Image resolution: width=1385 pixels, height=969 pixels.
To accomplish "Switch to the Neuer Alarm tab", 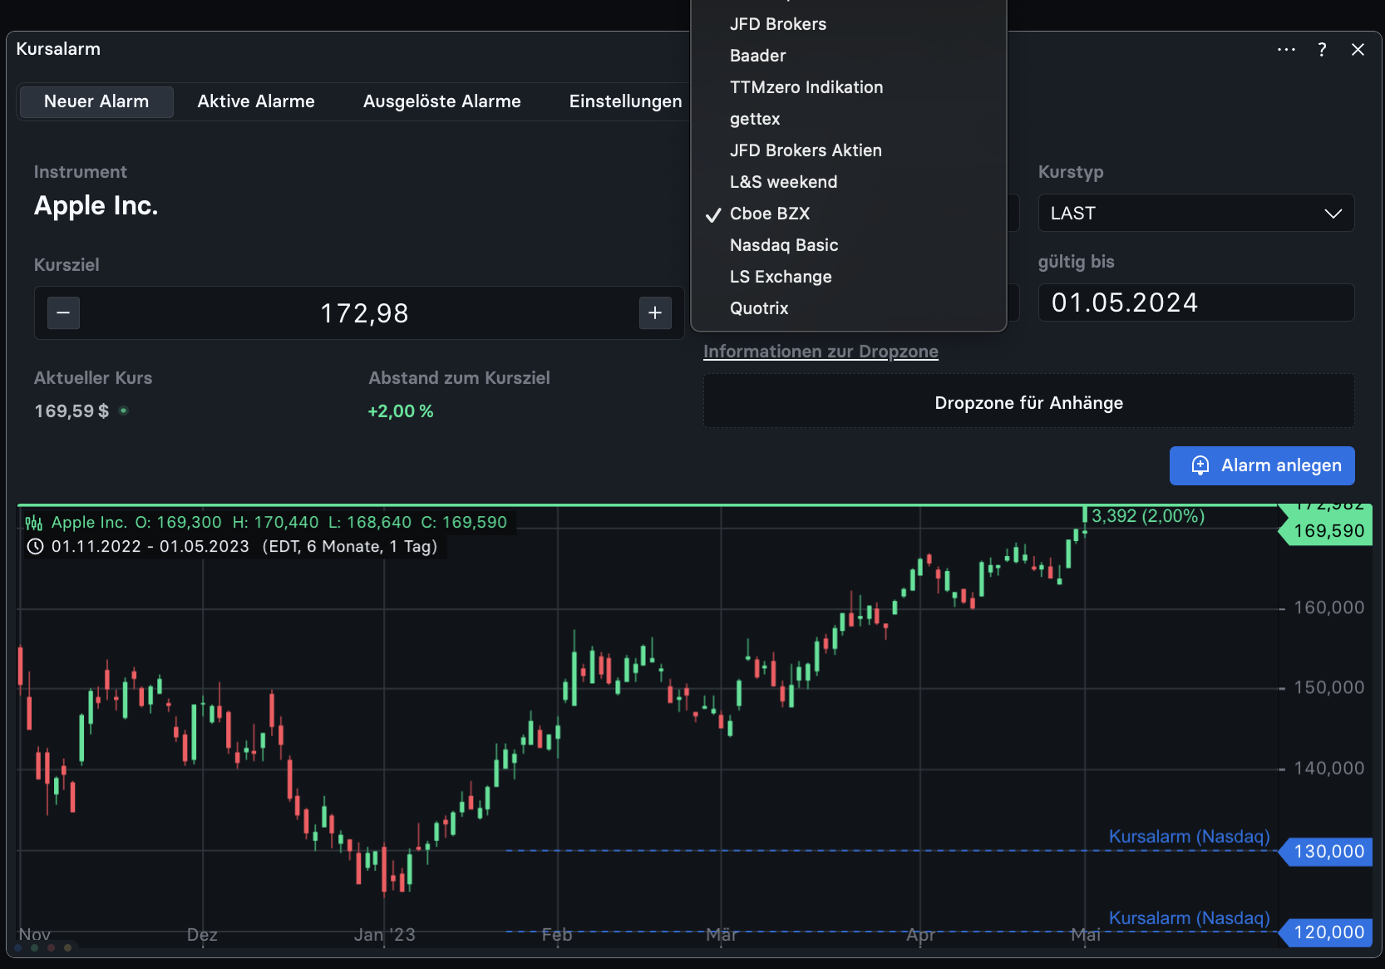I will (96, 101).
